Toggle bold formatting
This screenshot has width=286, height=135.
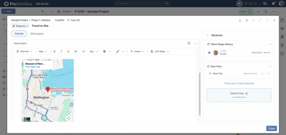click(55, 51)
